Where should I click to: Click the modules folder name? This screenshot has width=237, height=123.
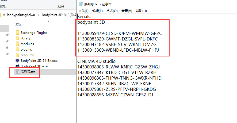27,44
